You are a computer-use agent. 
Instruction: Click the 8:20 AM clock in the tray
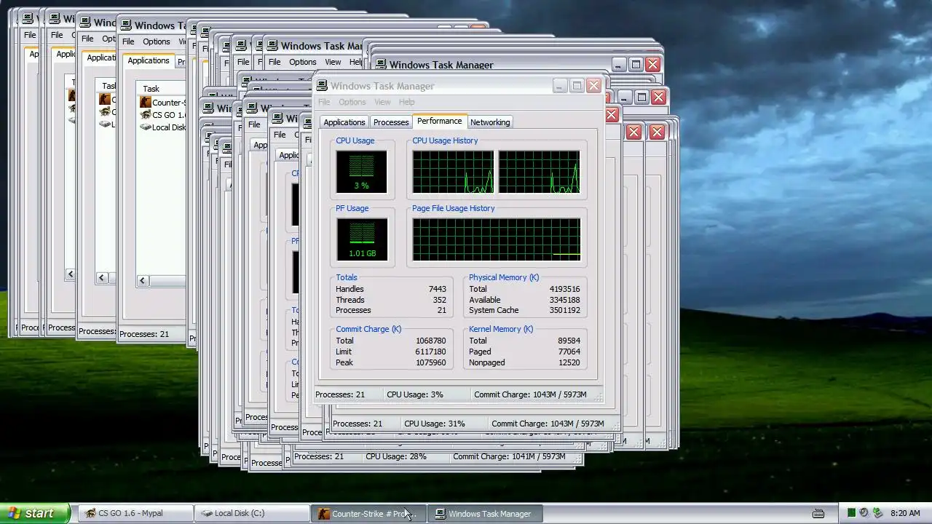[905, 513]
